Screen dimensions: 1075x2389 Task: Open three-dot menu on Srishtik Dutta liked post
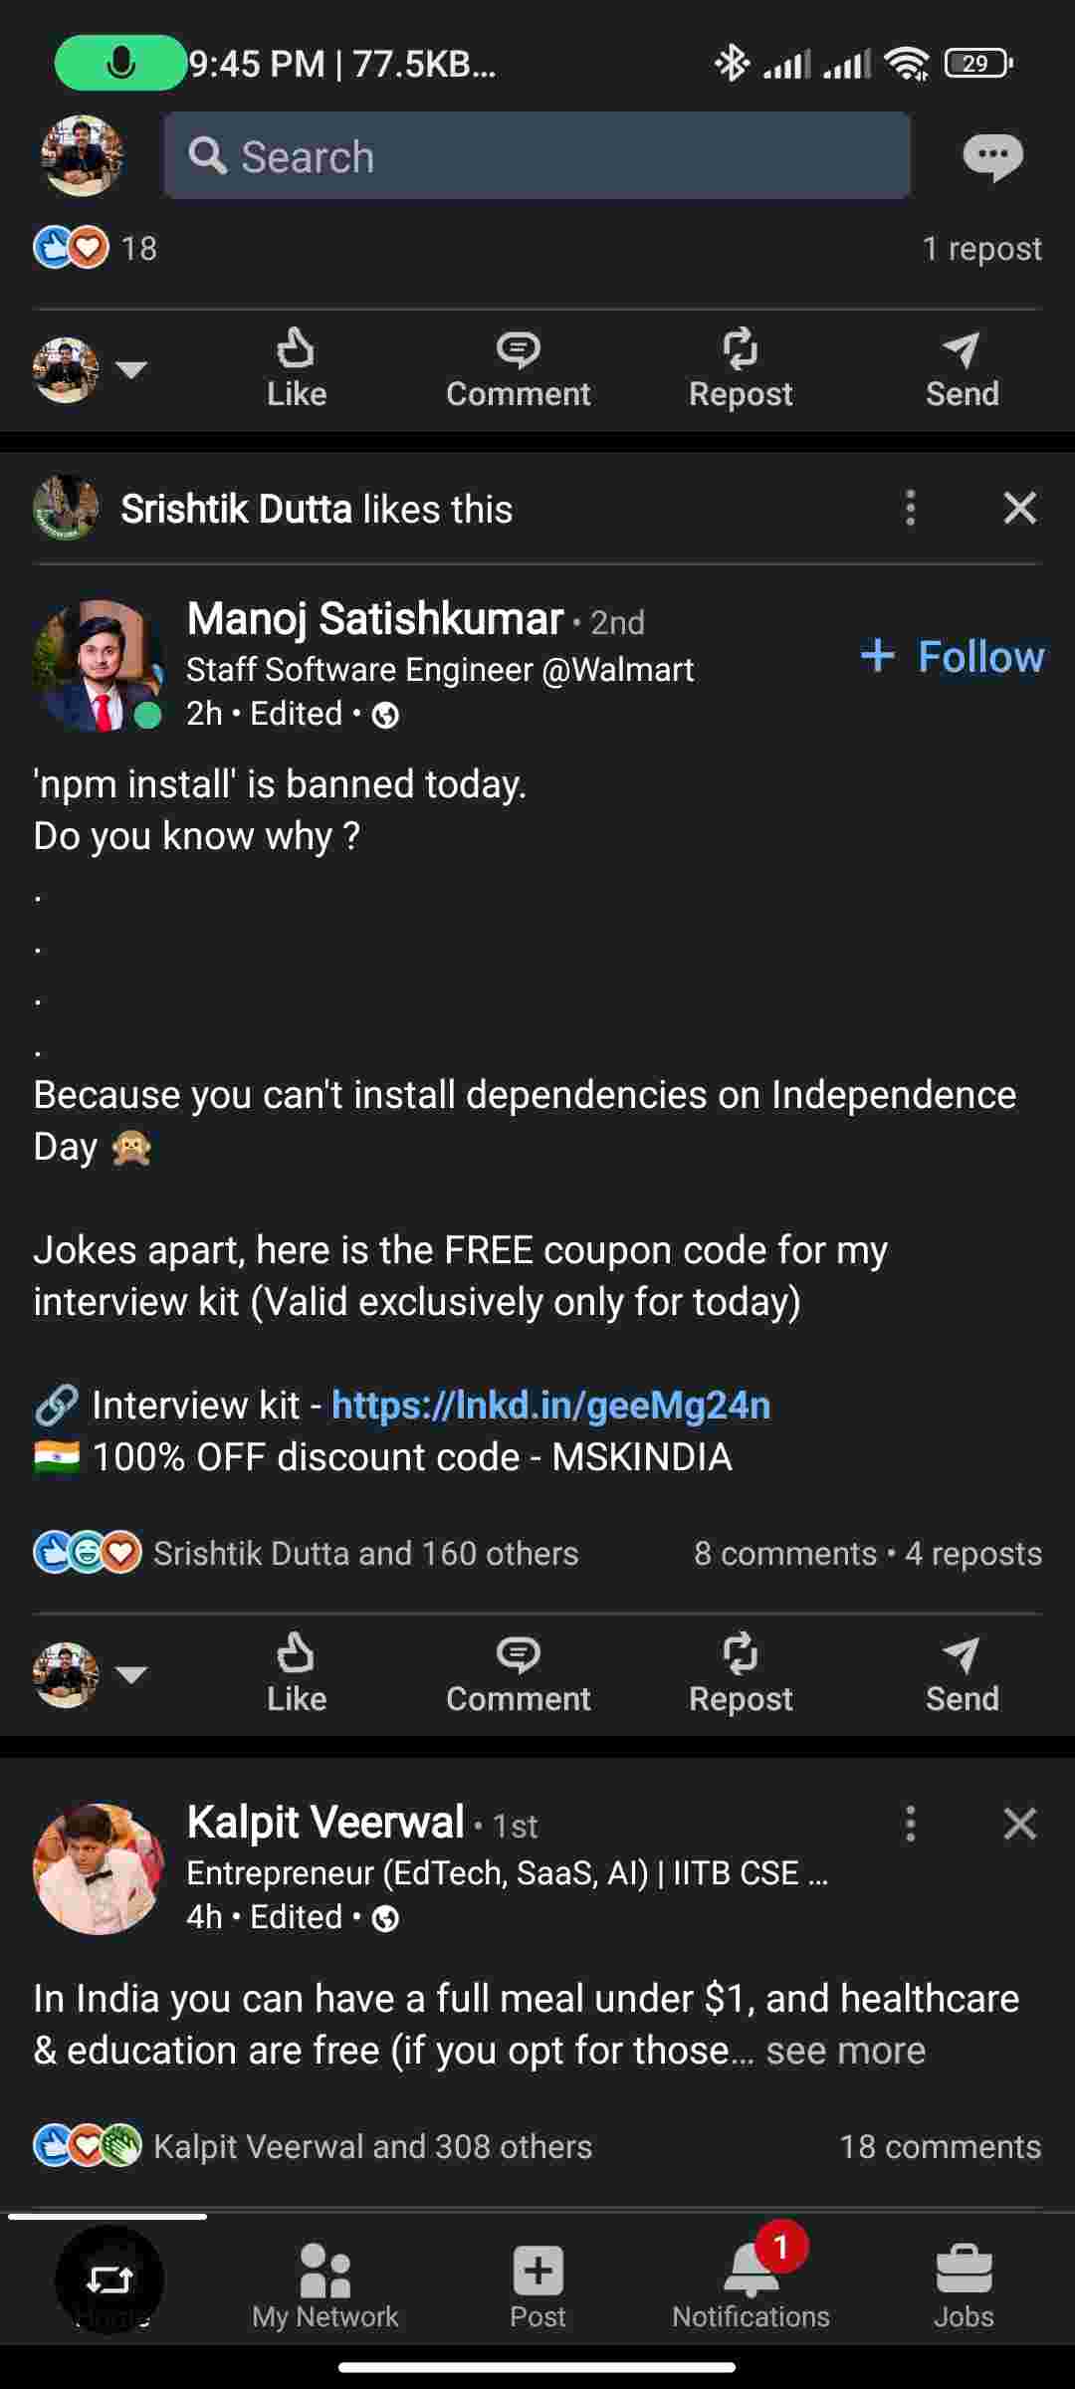pos(910,509)
